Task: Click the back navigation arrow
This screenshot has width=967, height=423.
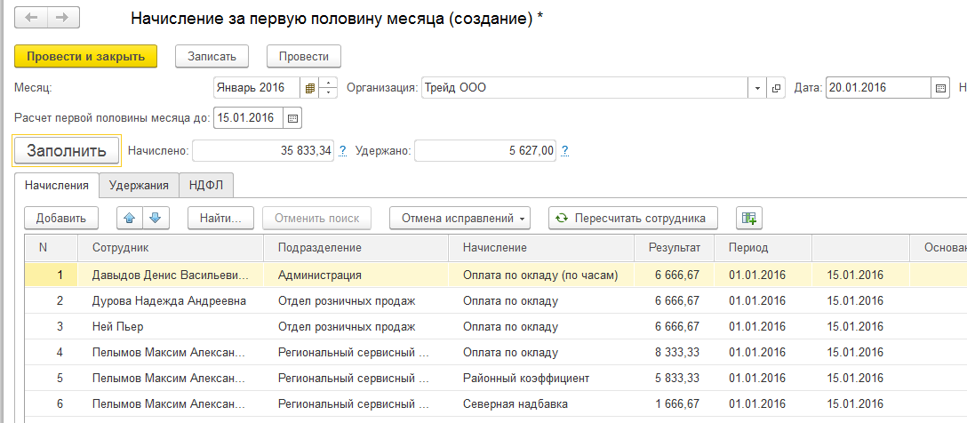Action: (x=32, y=18)
